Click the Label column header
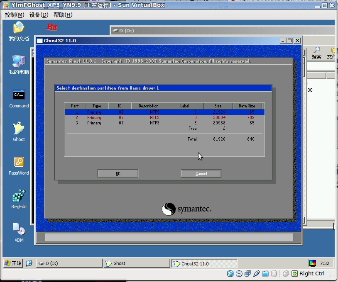The image size is (338, 282). coord(185,106)
